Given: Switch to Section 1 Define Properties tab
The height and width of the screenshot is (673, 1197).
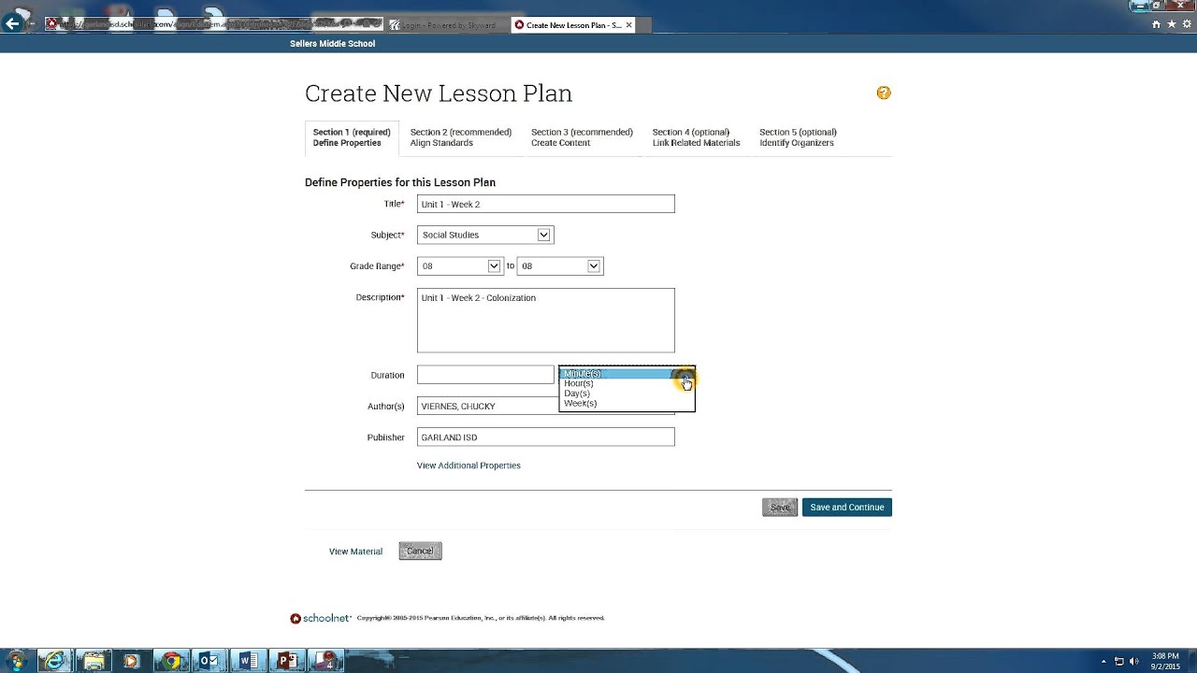Looking at the screenshot, I should tap(352, 137).
